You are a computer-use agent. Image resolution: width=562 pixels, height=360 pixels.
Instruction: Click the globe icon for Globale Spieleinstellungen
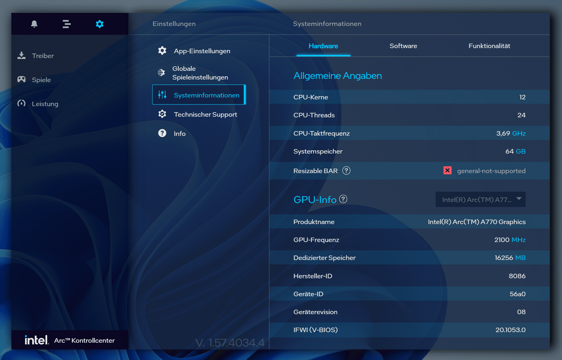pos(161,72)
